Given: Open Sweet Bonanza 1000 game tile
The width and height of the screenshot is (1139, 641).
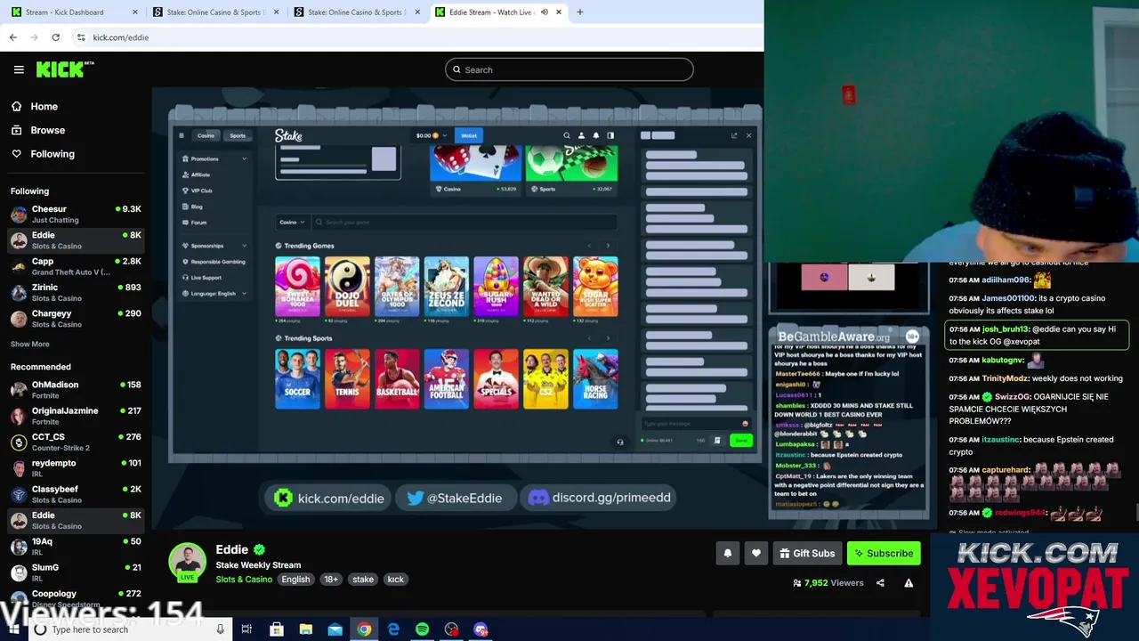Looking at the screenshot, I should pos(297,287).
